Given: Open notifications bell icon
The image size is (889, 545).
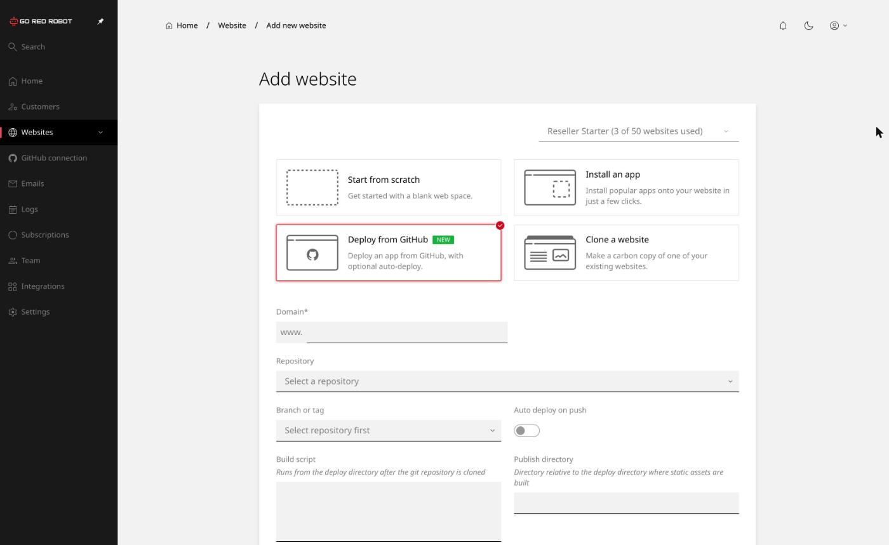Looking at the screenshot, I should coord(783,26).
